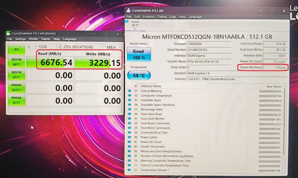Click the Serial Number field

coord(209,49)
